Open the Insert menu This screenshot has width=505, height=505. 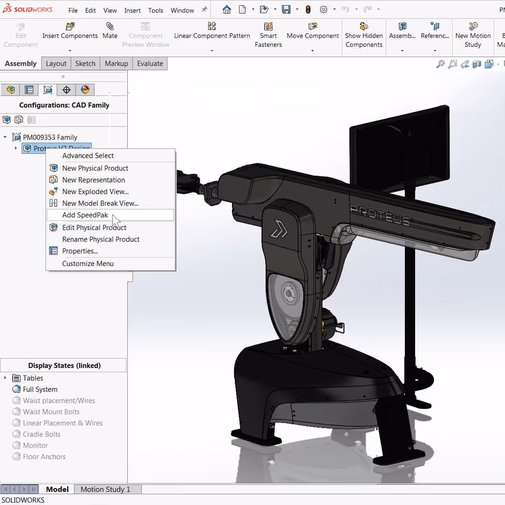point(132,10)
